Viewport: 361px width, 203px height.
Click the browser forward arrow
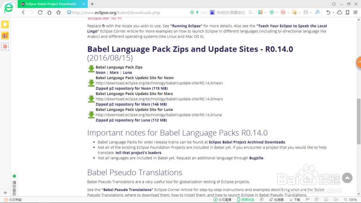tap(32, 12)
